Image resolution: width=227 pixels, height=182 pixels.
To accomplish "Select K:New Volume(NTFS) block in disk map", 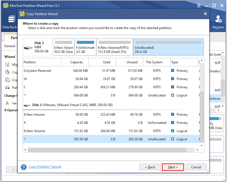I will [x=115, y=47].
